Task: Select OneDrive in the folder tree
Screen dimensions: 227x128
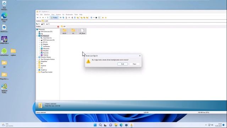Action: 44,70
